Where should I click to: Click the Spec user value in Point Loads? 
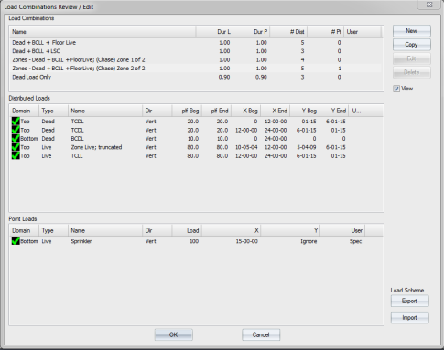[355, 241]
